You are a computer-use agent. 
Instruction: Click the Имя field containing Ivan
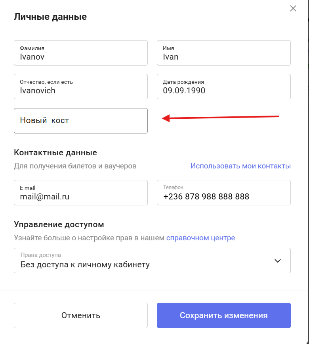point(224,53)
